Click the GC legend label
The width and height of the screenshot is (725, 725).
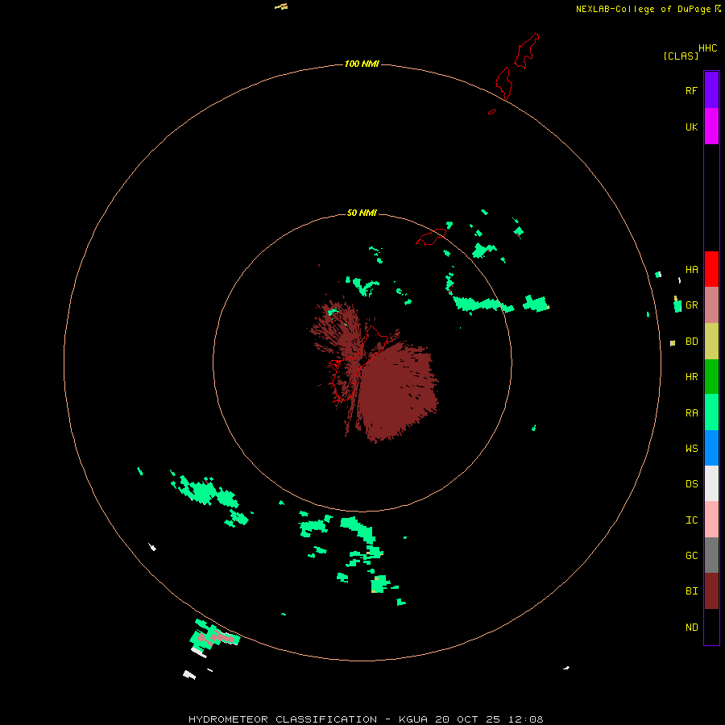tap(692, 555)
